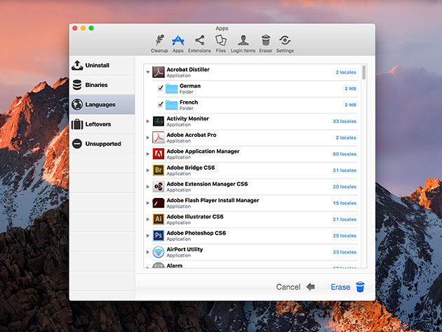Expand the Adobe Illustrator CS6 row
The height and width of the screenshot is (332, 442).
148,220
